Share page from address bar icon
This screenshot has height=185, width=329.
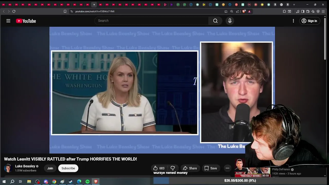237,11
